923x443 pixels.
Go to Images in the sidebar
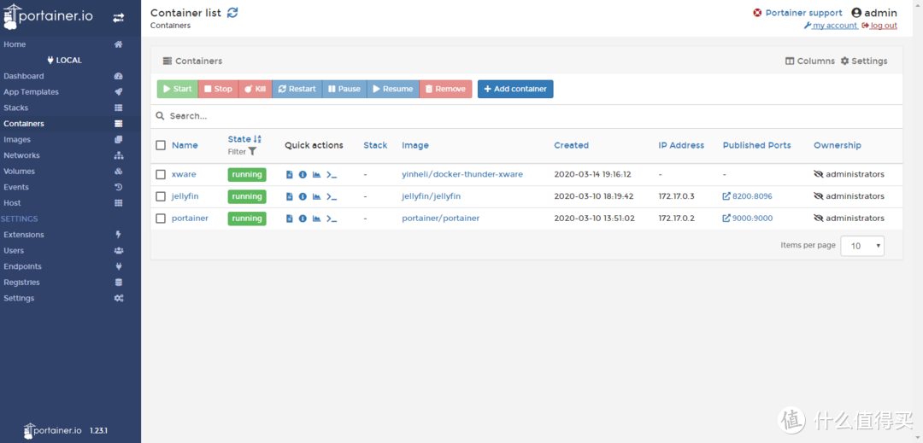(x=17, y=139)
